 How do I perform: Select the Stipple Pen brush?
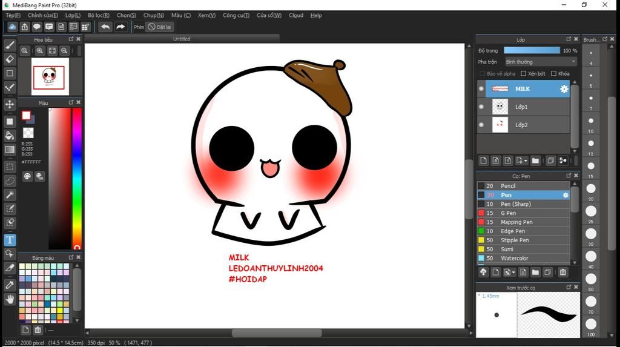click(524, 240)
